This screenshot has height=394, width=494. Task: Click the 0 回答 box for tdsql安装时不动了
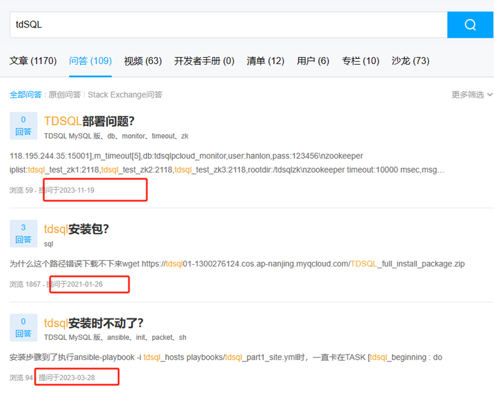(23, 328)
